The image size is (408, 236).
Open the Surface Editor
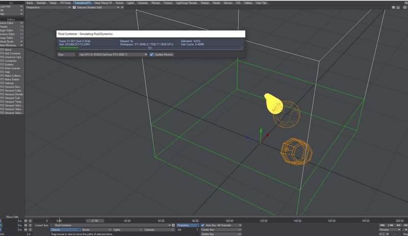(x=12, y=34)
